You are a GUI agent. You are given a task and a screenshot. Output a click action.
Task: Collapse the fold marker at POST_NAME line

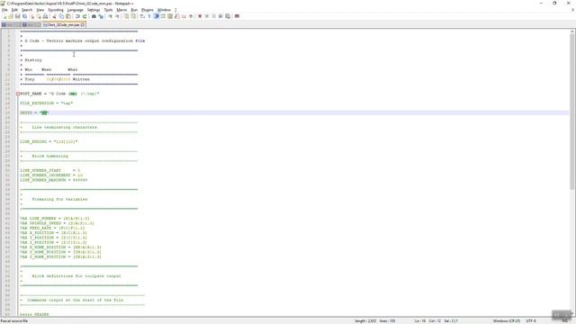coord(18,94)
